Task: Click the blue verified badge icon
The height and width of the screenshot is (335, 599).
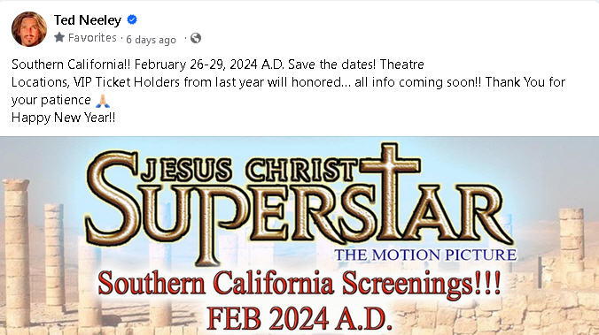Action: point(132,19)
